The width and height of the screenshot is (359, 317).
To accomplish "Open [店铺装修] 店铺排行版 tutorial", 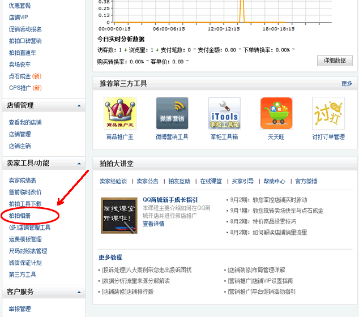I will coord(127,292).
